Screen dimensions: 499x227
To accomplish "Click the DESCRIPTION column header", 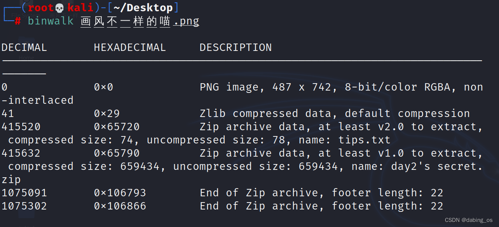I will [236, 47].
